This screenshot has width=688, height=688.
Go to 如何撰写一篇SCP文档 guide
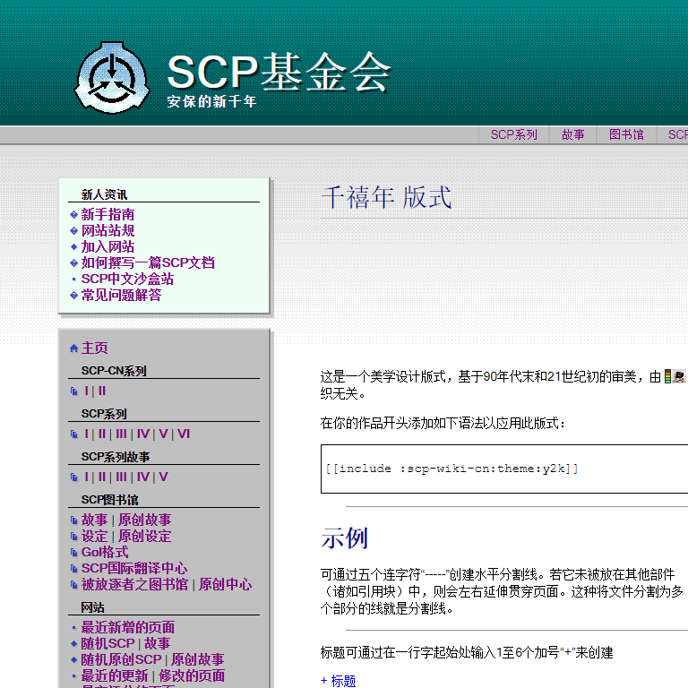[148, 263]
